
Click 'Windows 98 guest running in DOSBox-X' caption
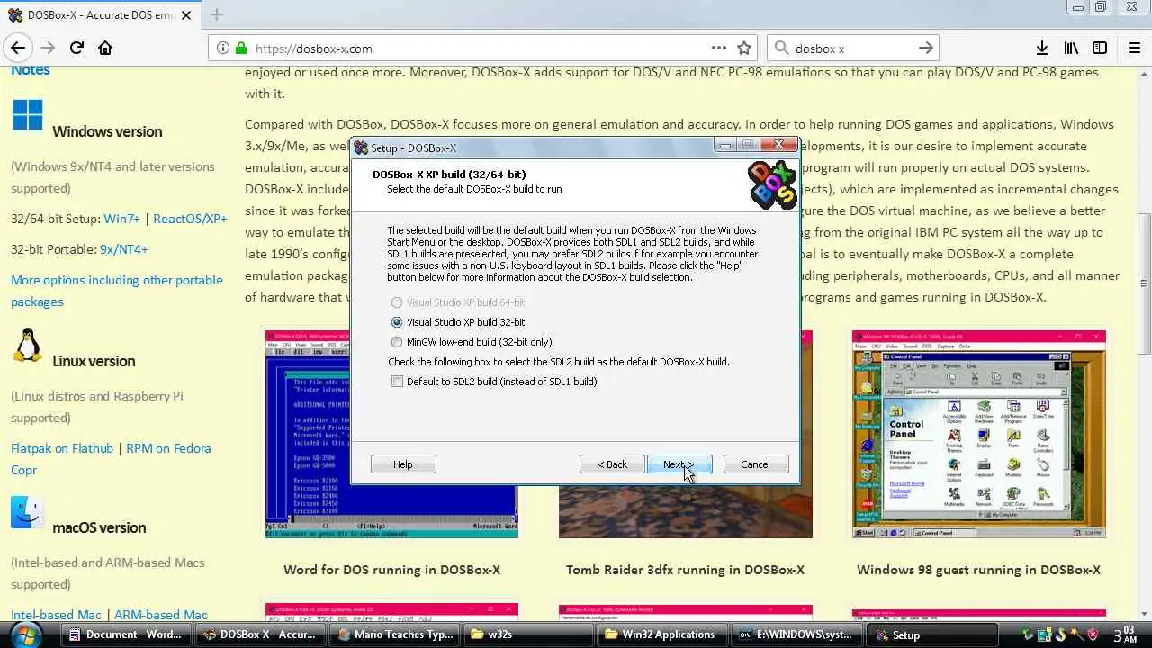point(978,570)
